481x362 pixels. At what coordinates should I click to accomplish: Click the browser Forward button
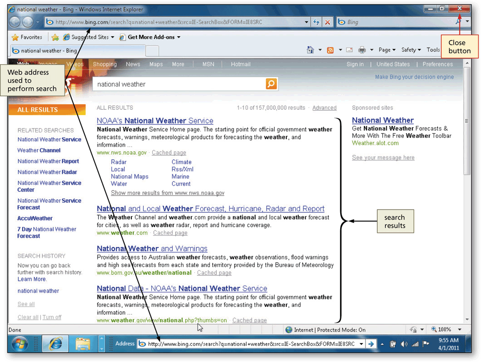pyautogui.click(x=28, y=22)
